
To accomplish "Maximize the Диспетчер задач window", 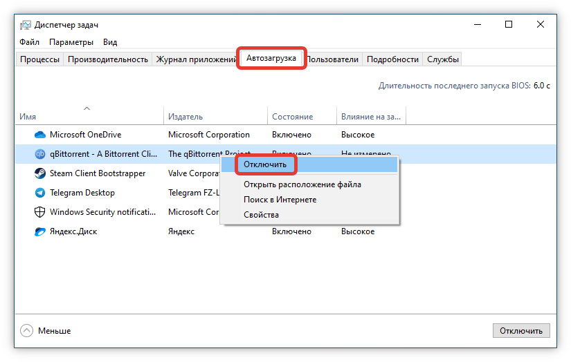I will coord(509,25).
